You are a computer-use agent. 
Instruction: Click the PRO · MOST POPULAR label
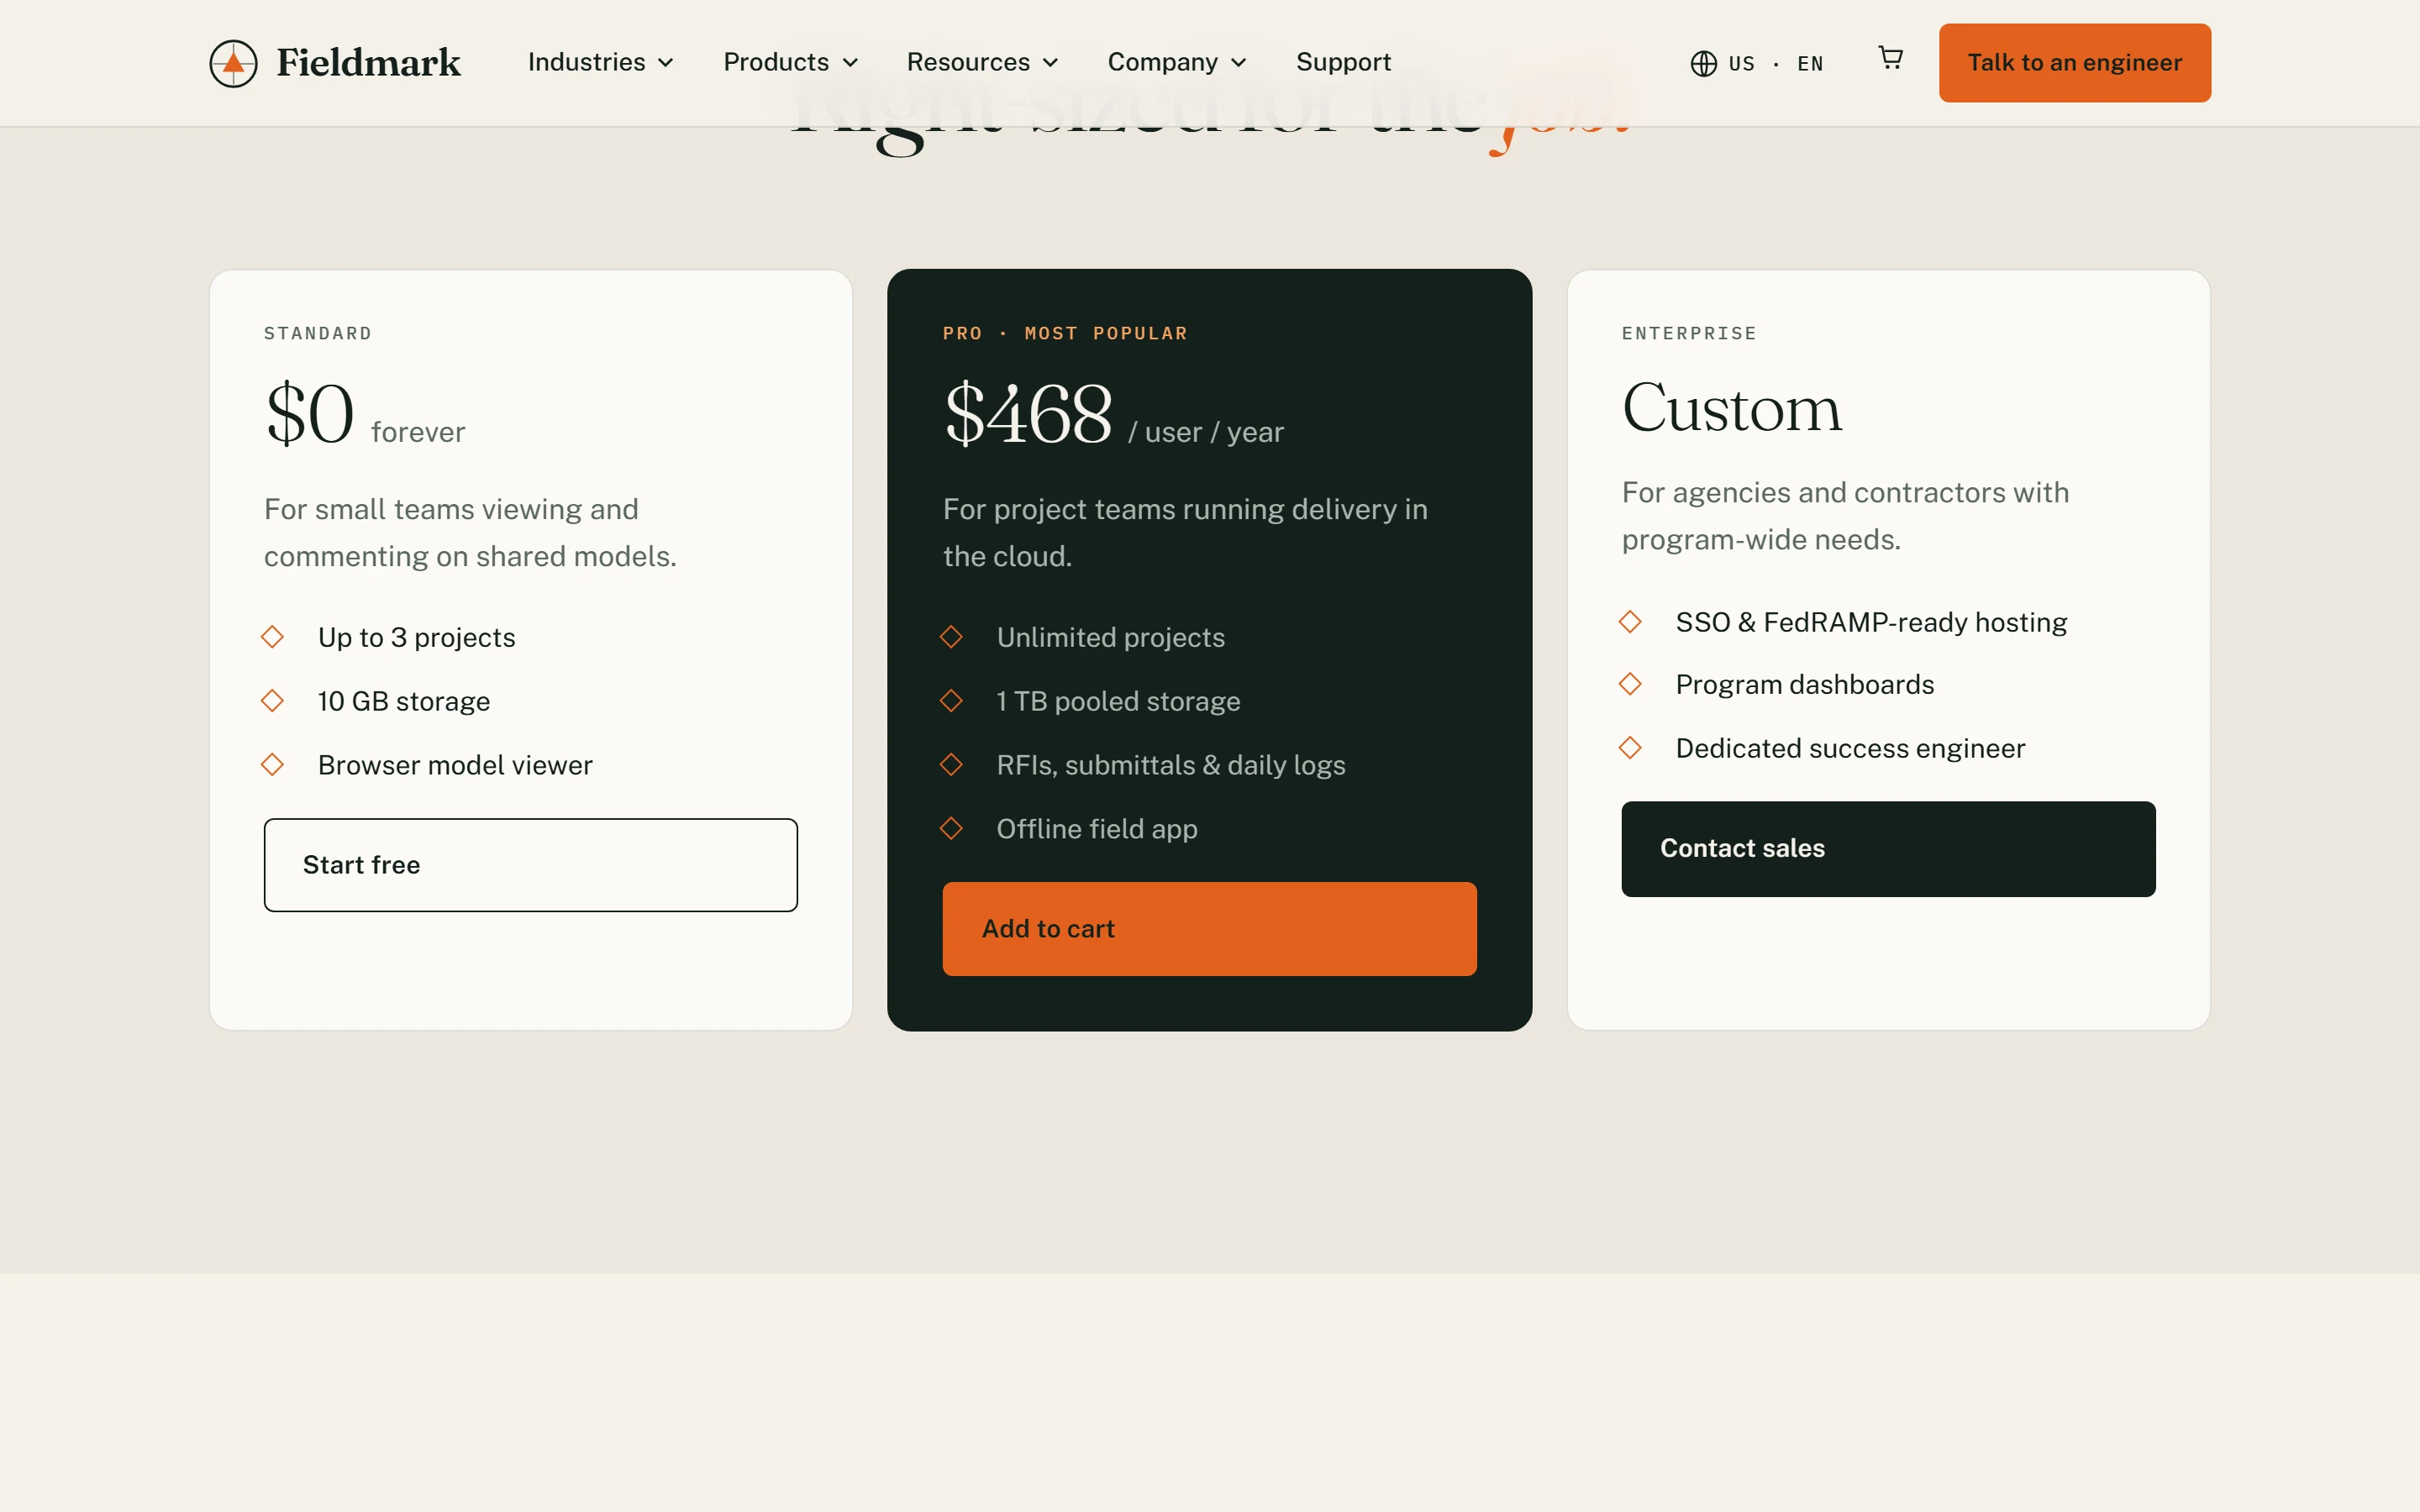point(1065,333)
